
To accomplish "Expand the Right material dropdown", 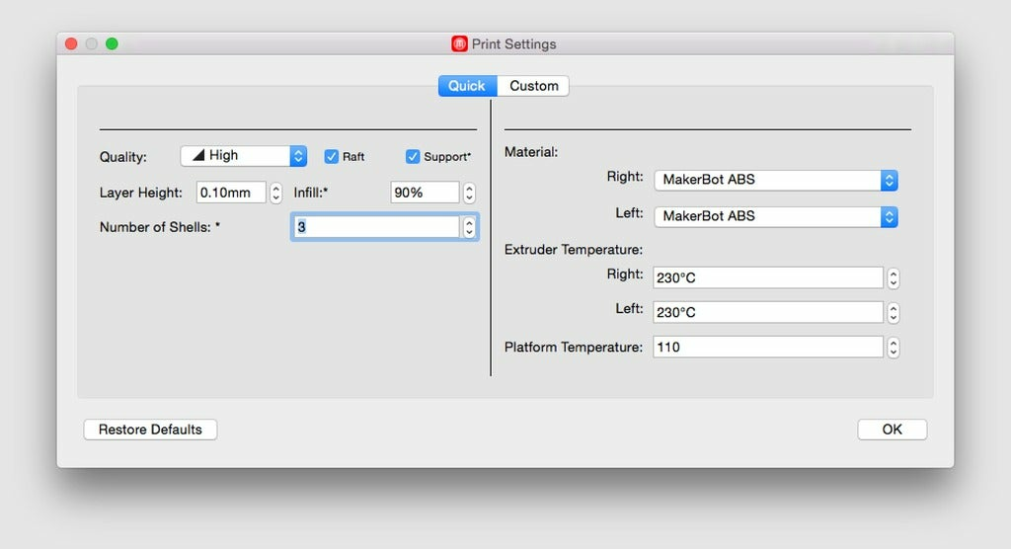I will click(x=775, y=180).
